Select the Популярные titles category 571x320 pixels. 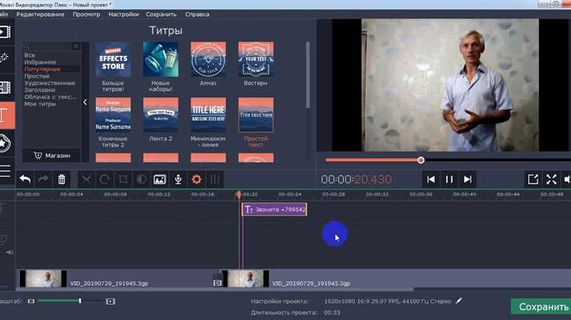(42, 69)
